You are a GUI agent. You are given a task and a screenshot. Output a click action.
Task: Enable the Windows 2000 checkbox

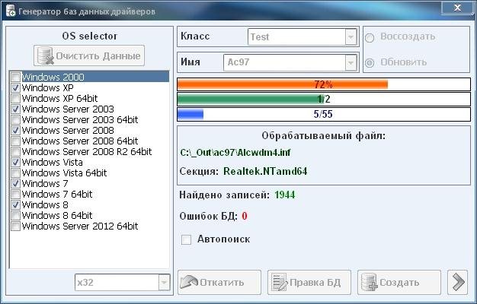coord(16,78)
